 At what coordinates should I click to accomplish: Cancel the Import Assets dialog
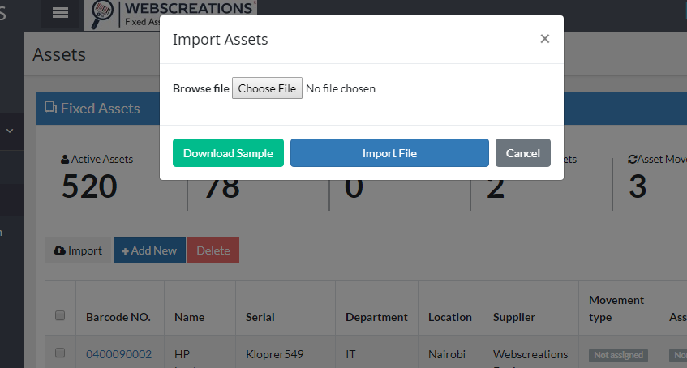pyautogui.click(x=522, y=153)
